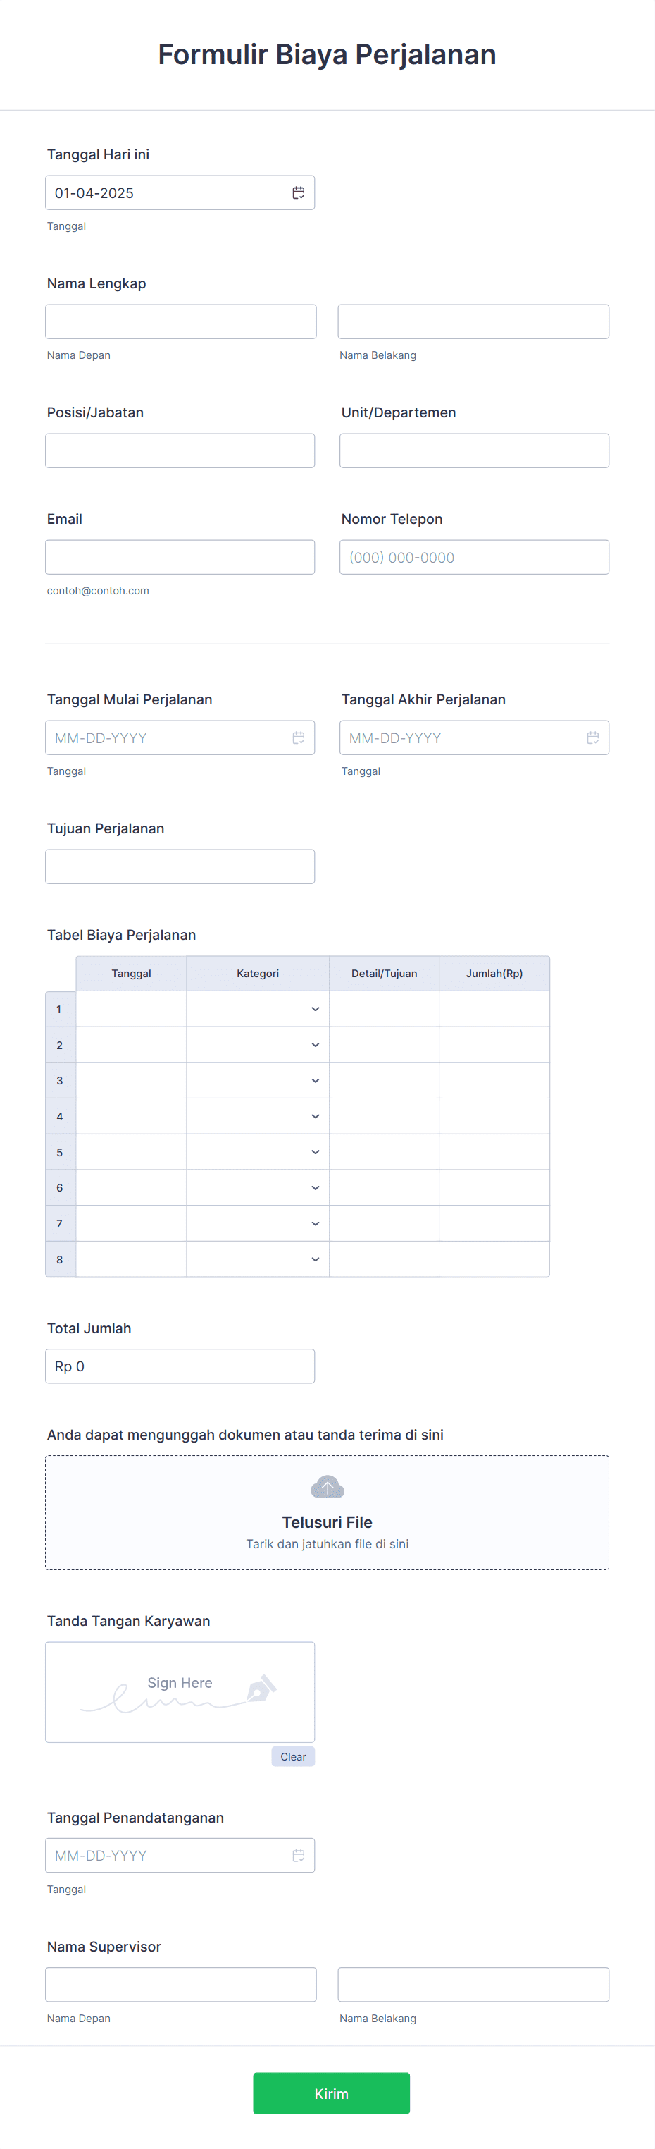Click calendar icon in Tanggal Akhir Perjalanan
The height and width of the screenshot is (2149, 655).
592,737
